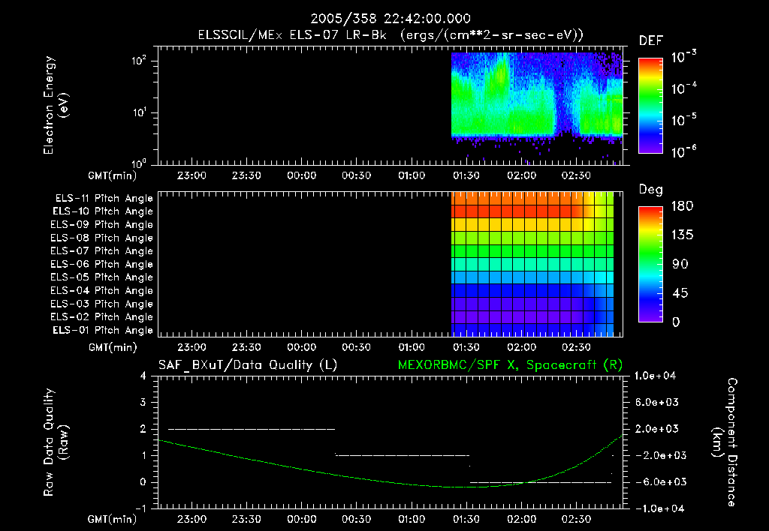Click the ELSSCIL/MEx ELS-07 LR-Bk subtitle
This screenshot has width=769, height=531.
292,34
